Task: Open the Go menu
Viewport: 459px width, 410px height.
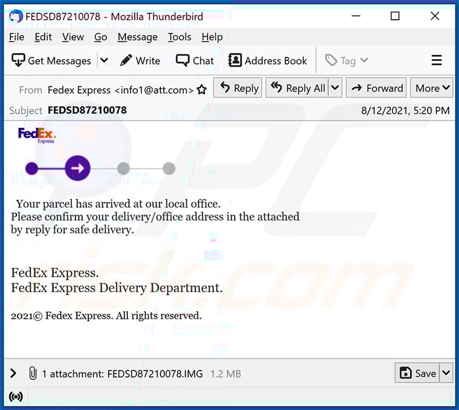Action: pos(101,37)
